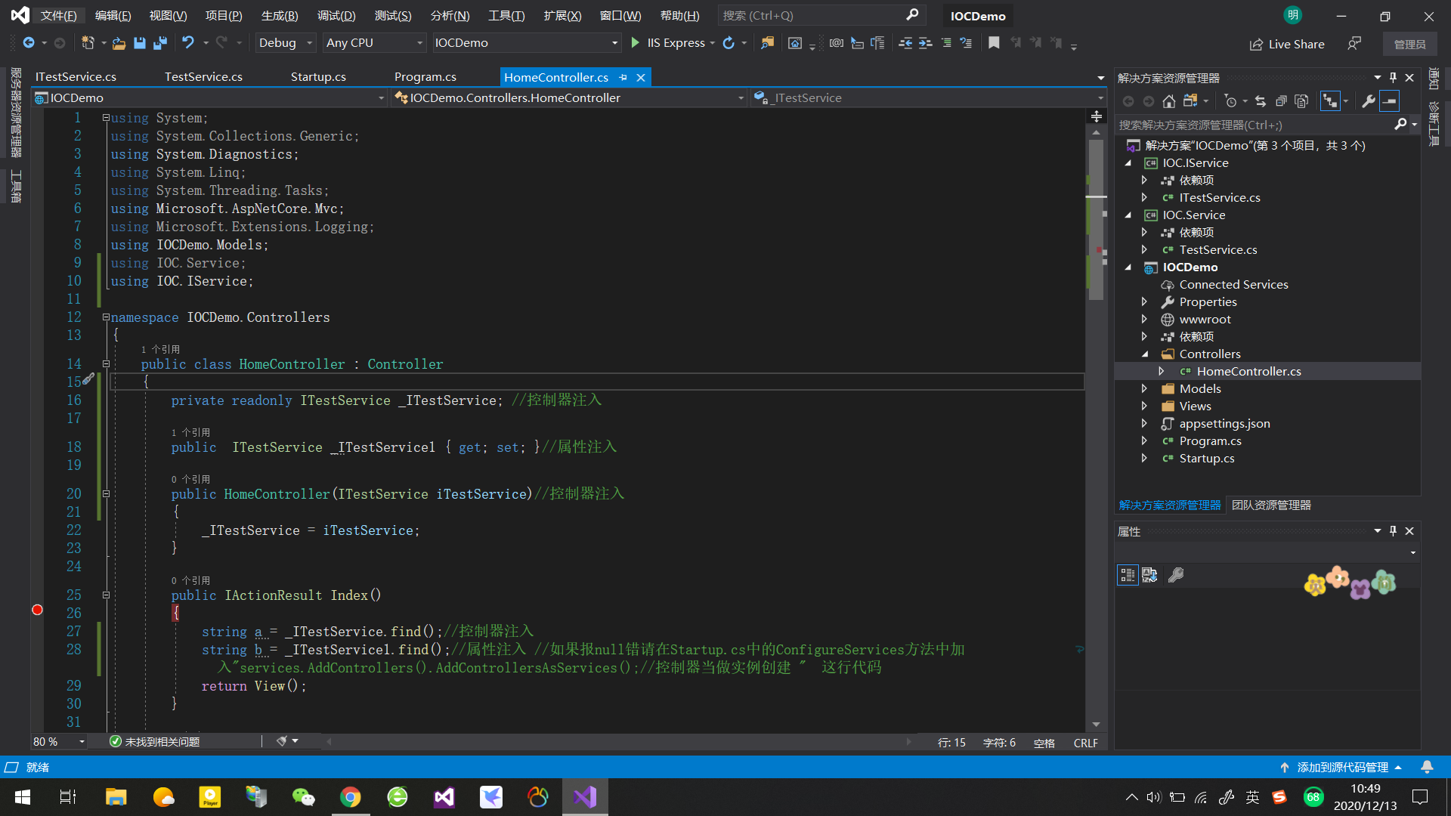The width and height of the screenshot is (1451, 816).
Task: Click the Undo arrow icon
Action: point(188,43)
